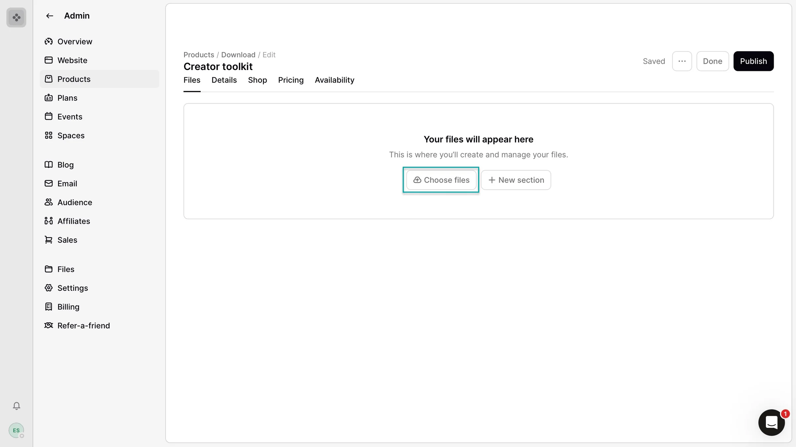Open the Email section
The image size is (796, 447).
(99, 183)
